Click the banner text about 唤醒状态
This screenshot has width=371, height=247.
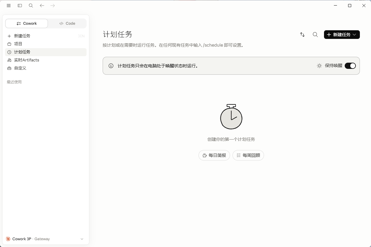(158, 66)
